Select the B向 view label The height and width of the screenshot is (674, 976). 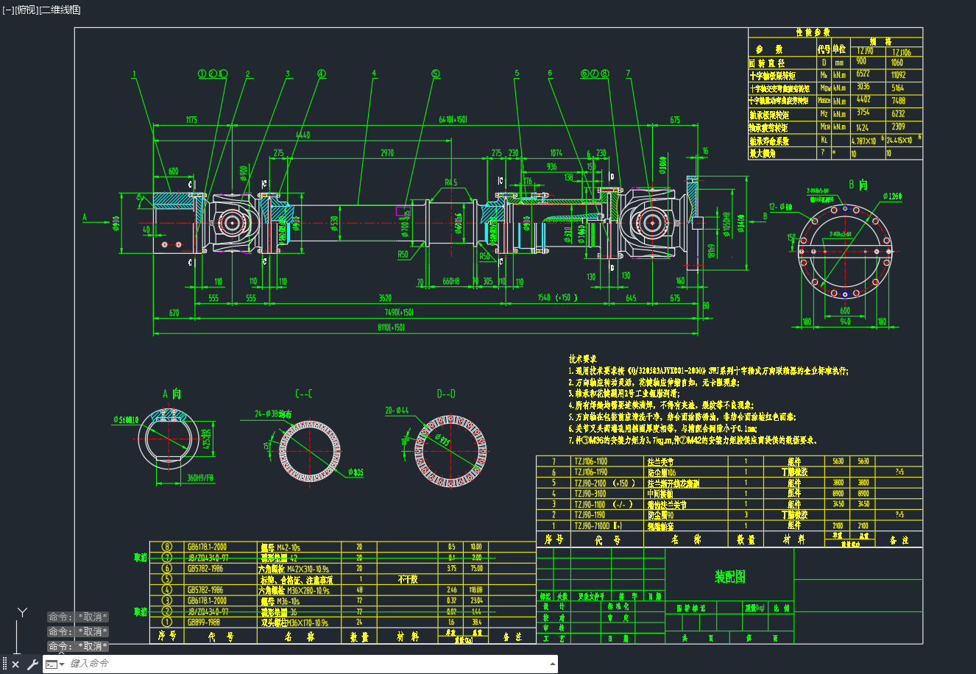(x=857, y=184)
